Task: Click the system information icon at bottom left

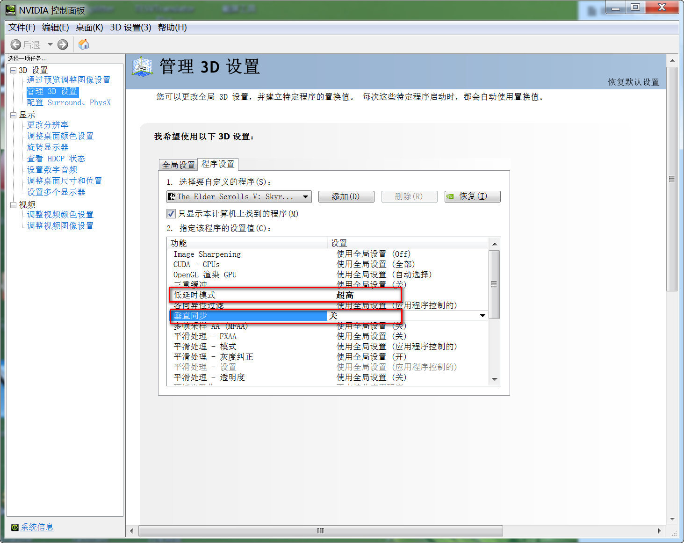Action: click(x=14, y=527)
